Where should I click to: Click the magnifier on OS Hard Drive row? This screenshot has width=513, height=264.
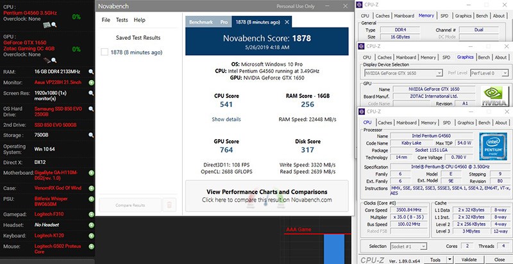(x=91, y=108)
